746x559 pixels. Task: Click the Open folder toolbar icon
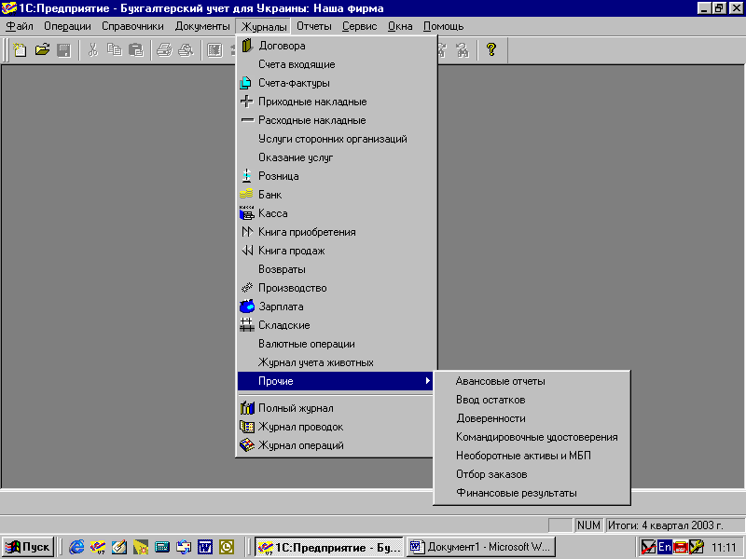pos(42,49)
